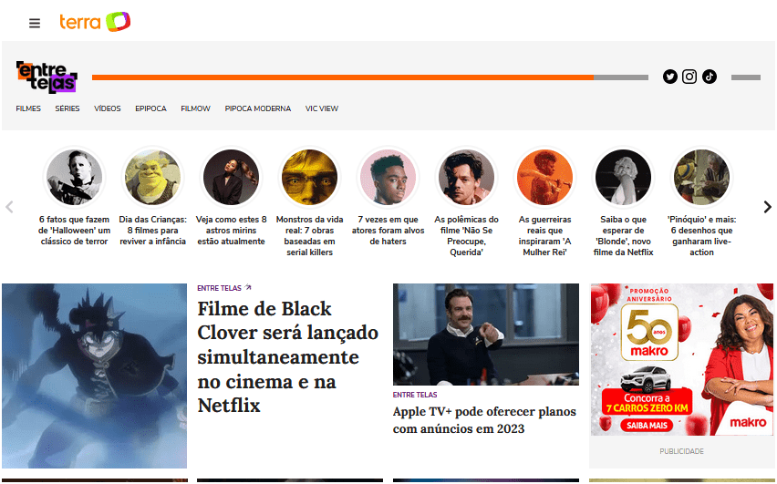The width and height of the screenshot is (777, 484).
Task: Open the astros mirins story thumbnail
Action: point(231,178)
